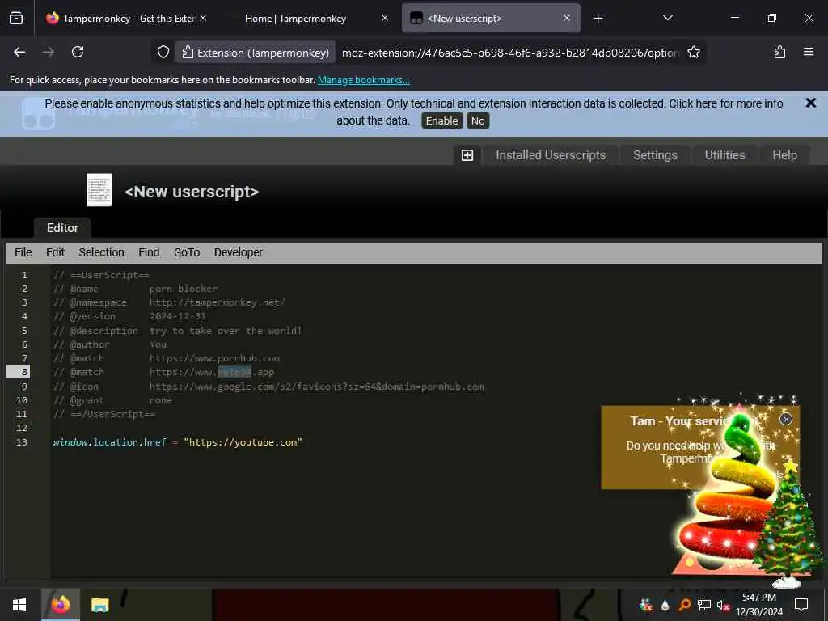Viewport: 828px width, 621px height.
Task: Open the Edit menu in editor
Action: click(55, 252)
